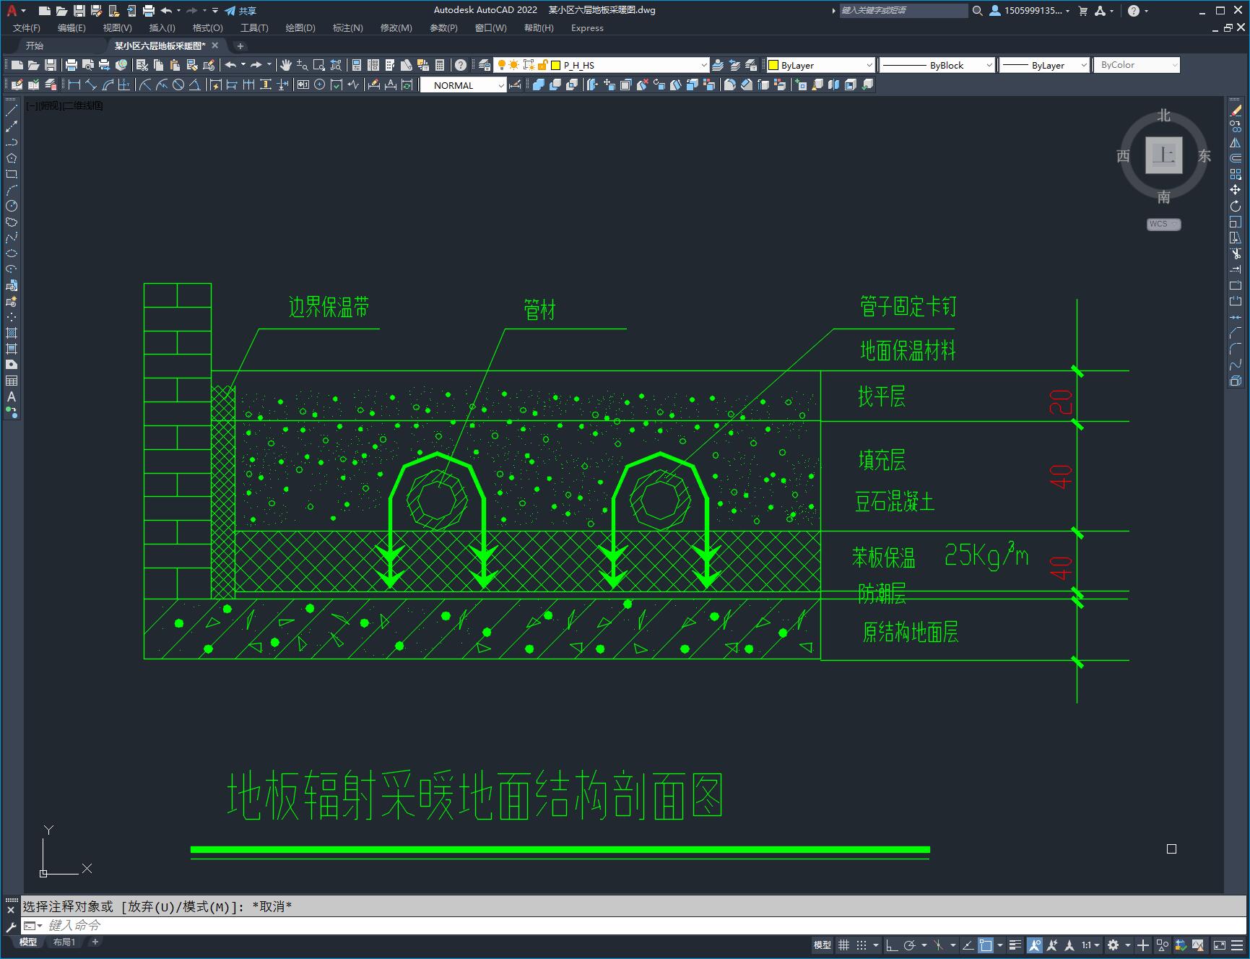Viewport: 1250px width, 959px height.
Task: Switch to the 开始 tab
Action: [x=35, y=45]
